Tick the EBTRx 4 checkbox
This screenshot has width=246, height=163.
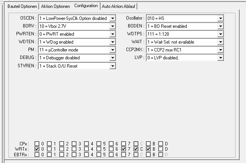pyautogui.click(x=86, y=154)
